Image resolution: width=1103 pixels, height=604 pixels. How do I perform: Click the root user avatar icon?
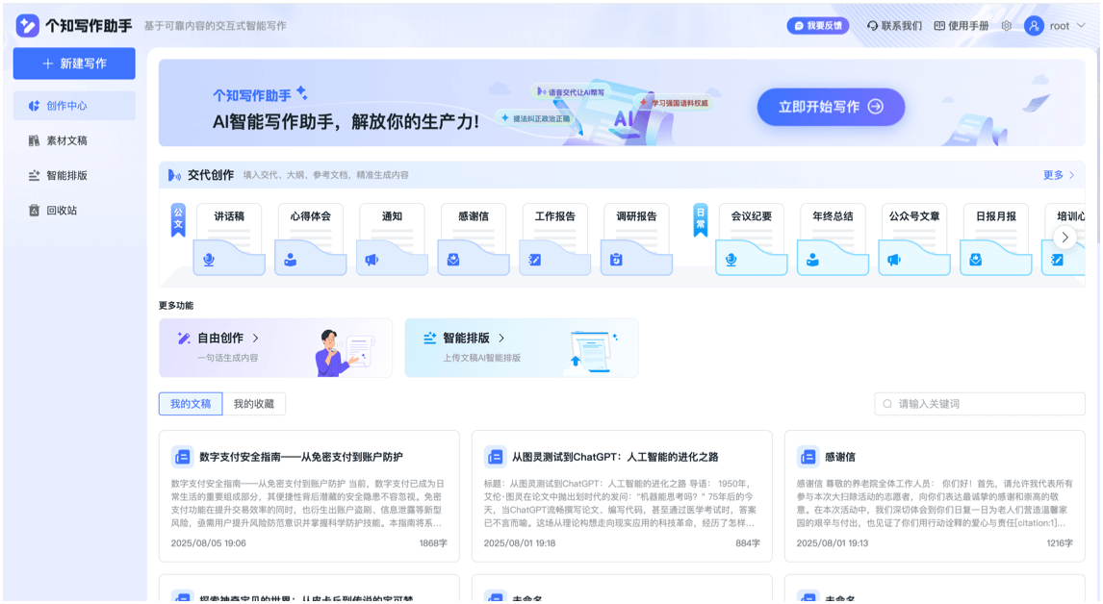[1035, 26]
